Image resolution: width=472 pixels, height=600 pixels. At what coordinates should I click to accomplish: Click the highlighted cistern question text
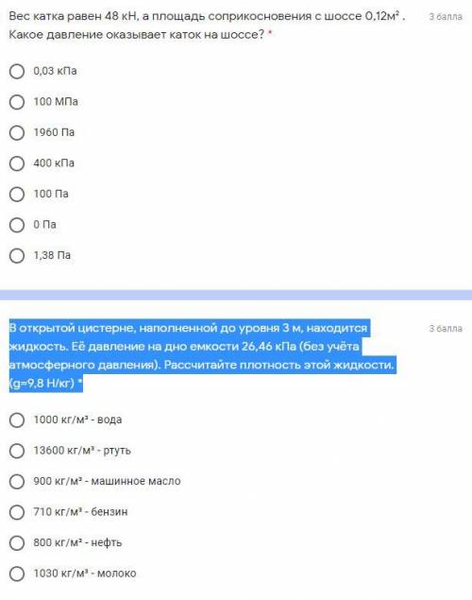pyautogui.click(x=202, y=355)
